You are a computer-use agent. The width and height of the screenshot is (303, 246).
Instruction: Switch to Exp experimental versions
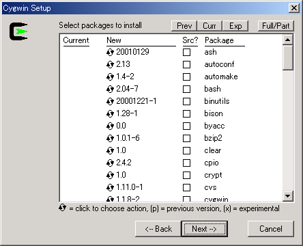235,26
